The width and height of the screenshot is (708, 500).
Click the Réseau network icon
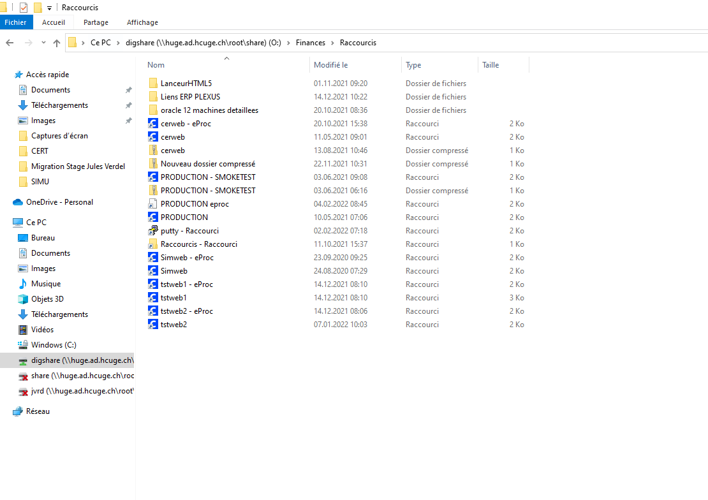click(18, 411)
